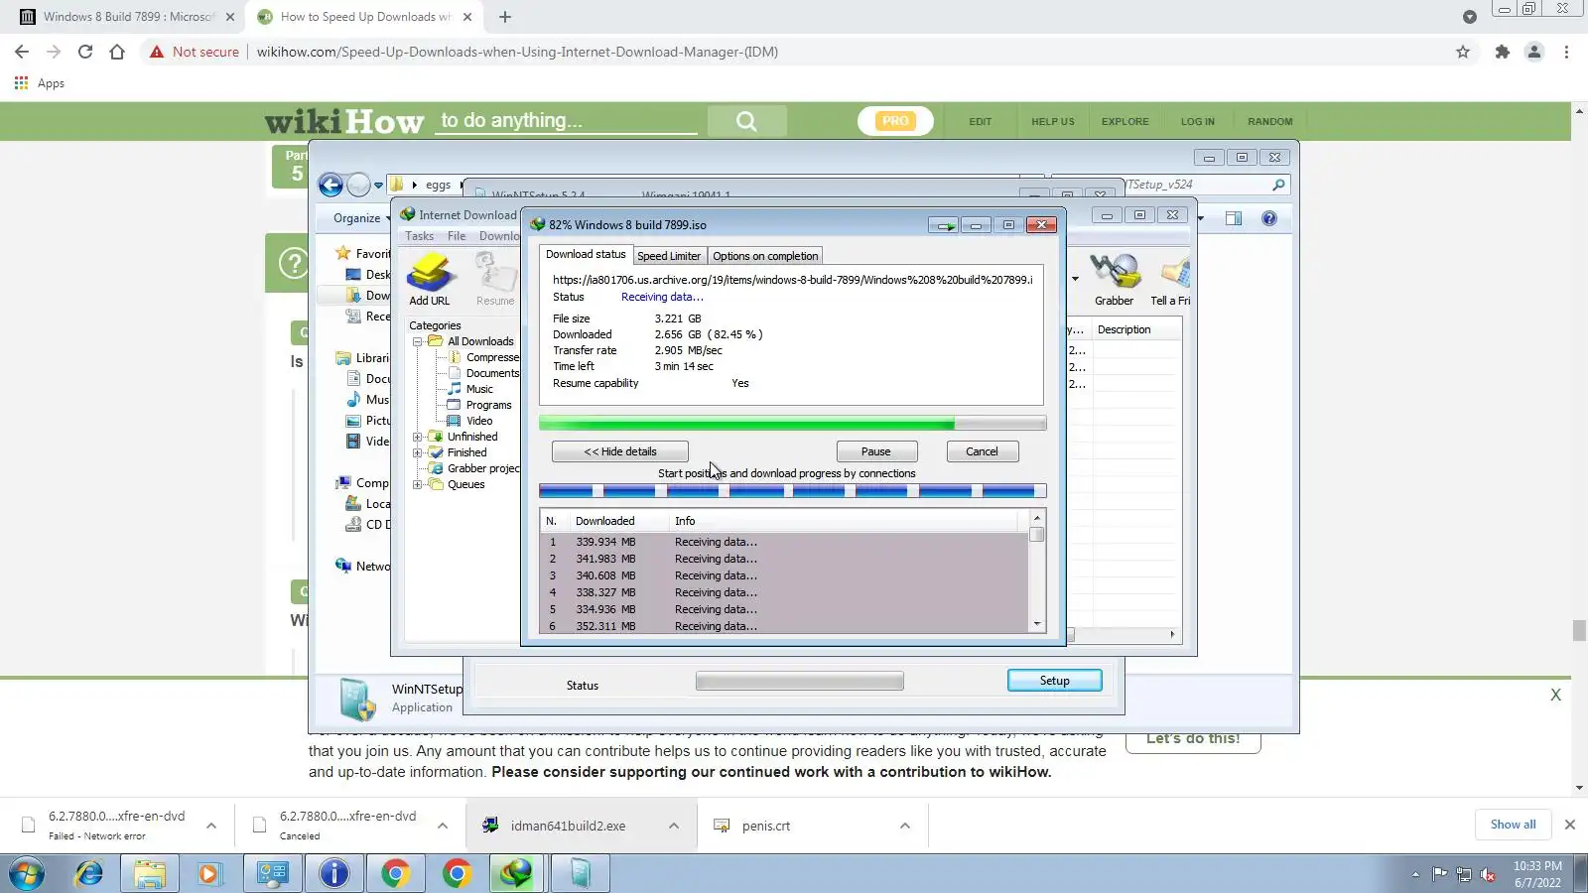
Task: Switch to the Windows 8 Build 7899 browser tab
Action: 127,17
